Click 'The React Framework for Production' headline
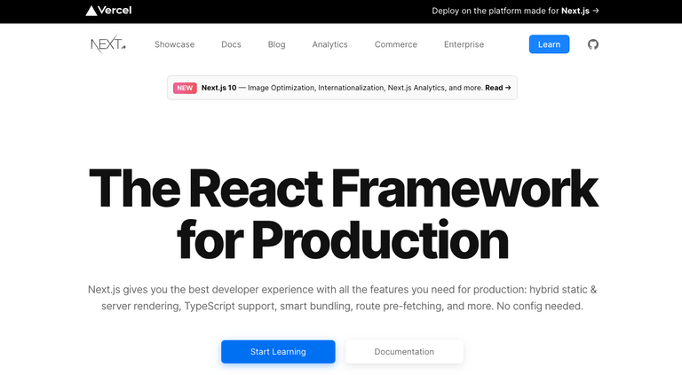Screen dimensions: 682x375 click(x=343, y=214)
